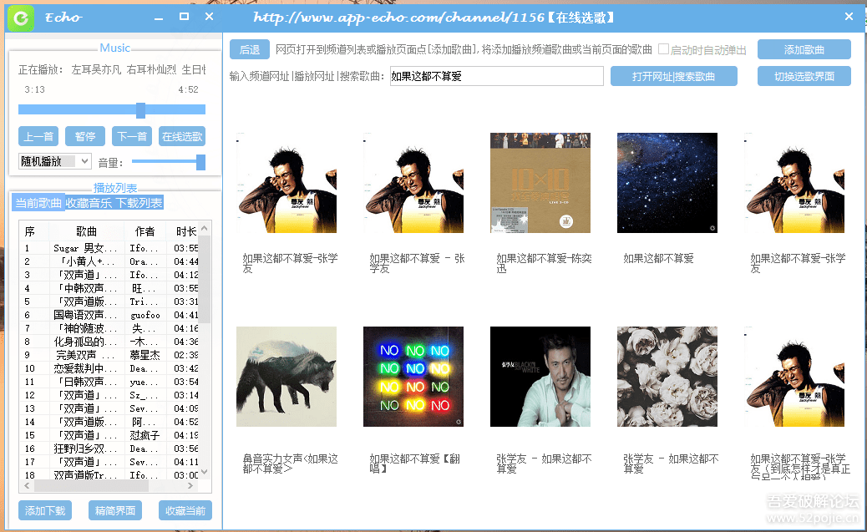The width and height of the screenshot is (867, 532).
Task: Open the tan 10×10 album cover thumbnail
Action: tap(540, 183)
